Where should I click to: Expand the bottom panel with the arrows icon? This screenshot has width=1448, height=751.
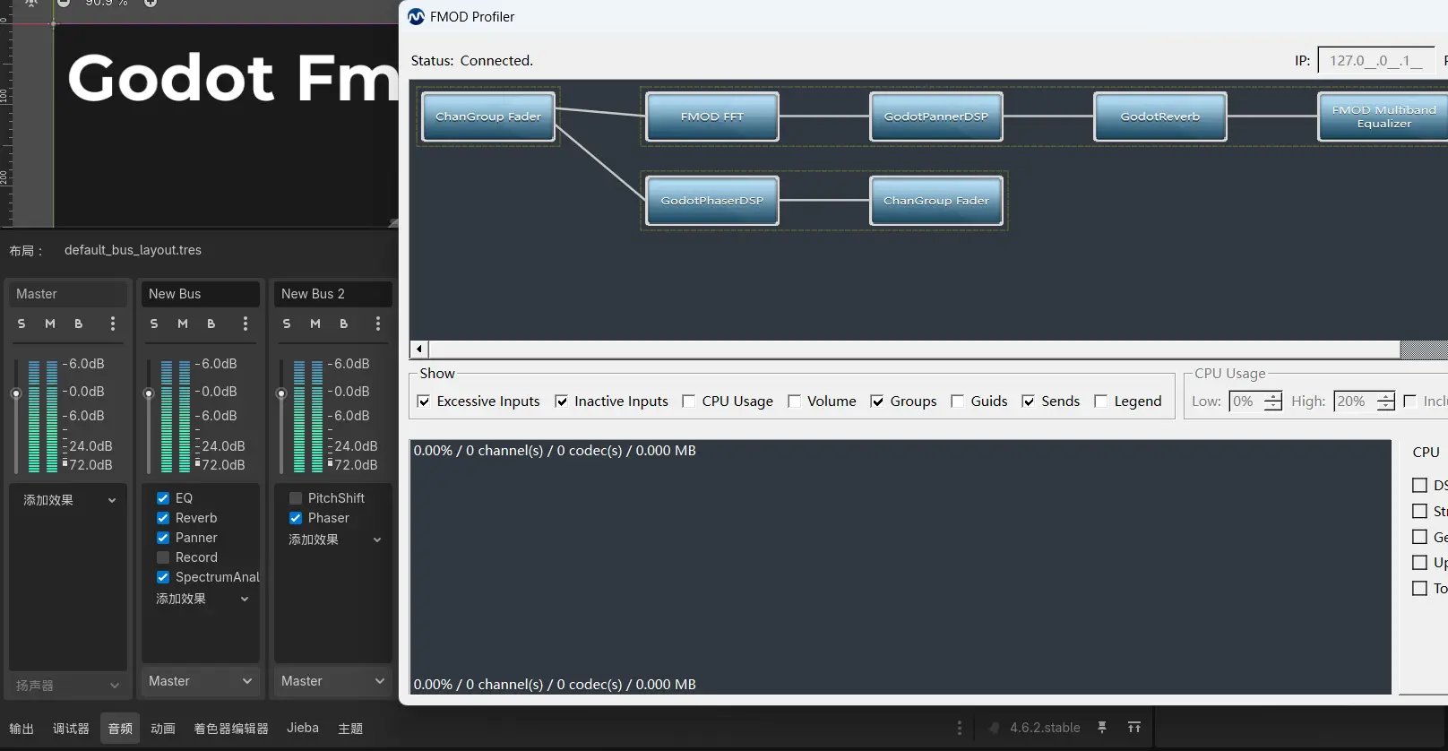click(x=1134, y=728)
